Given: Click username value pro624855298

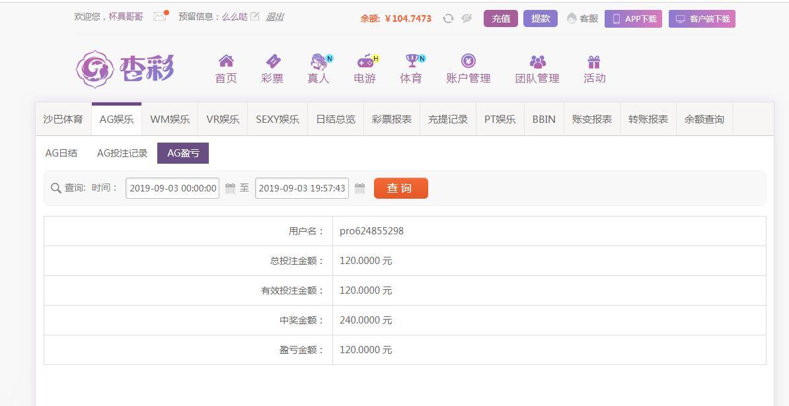Looking at the screenshot, I should coord(371,231).
